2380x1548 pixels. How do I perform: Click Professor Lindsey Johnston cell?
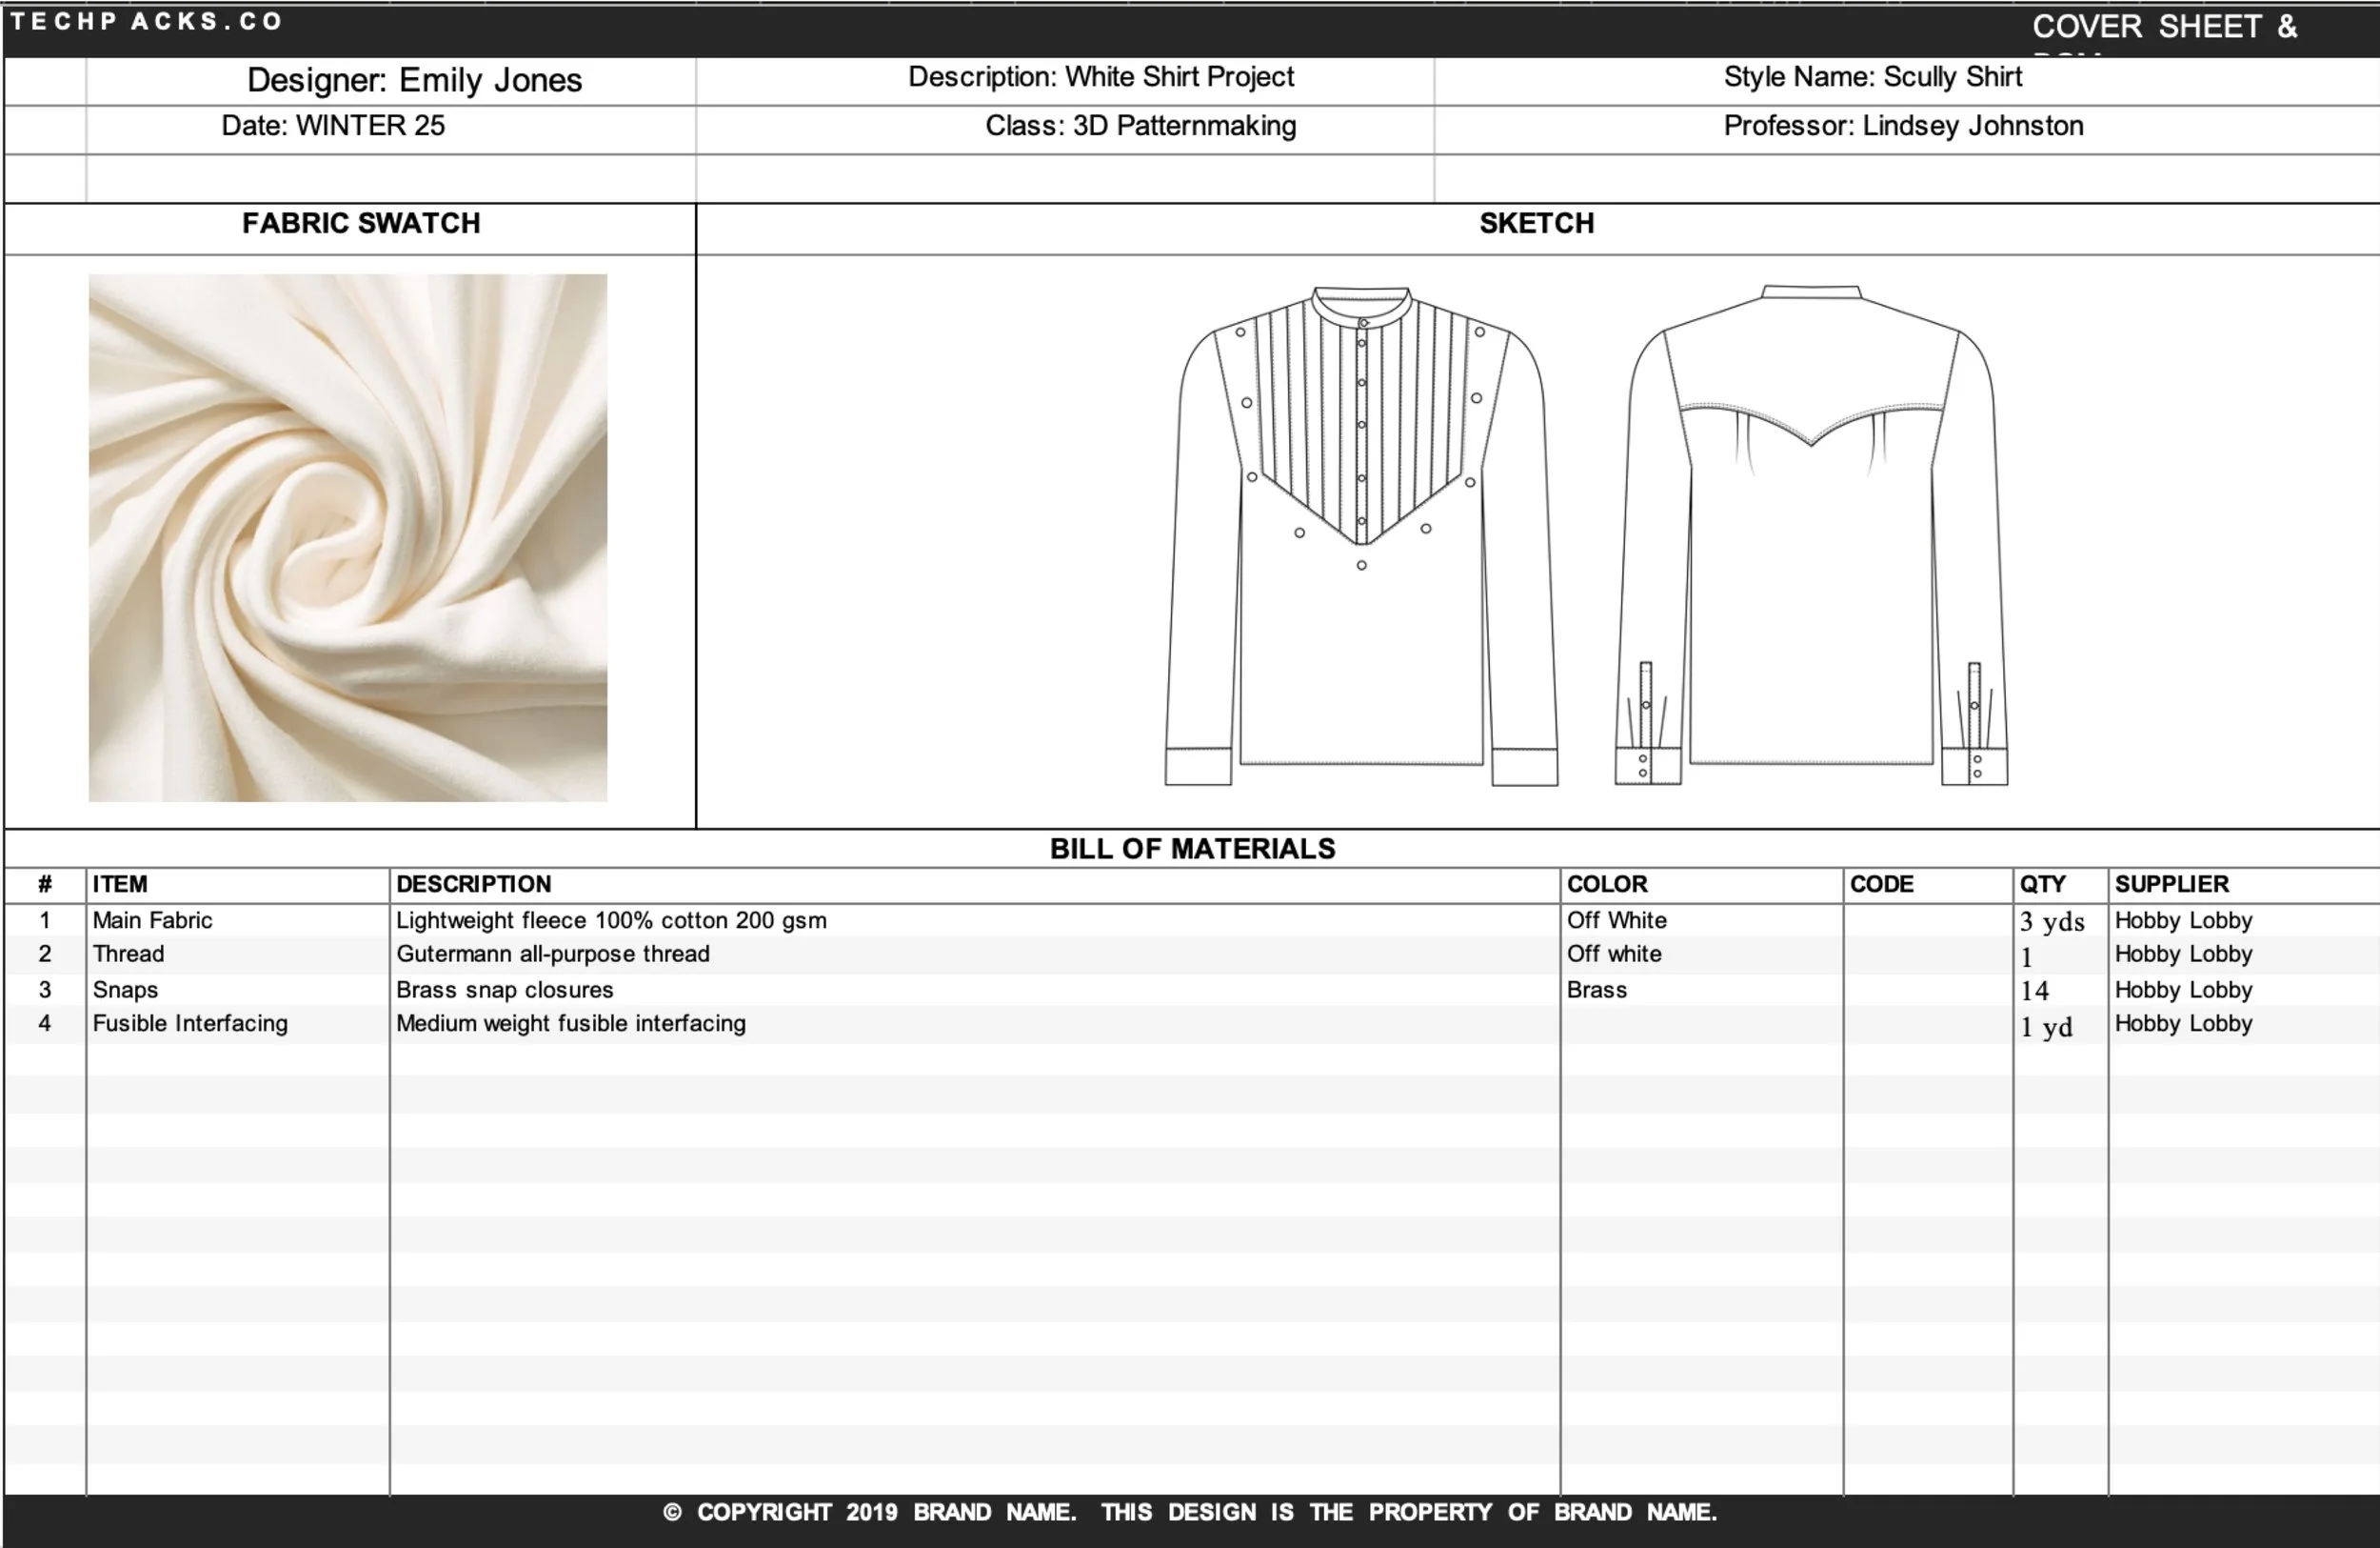click(1904, 126)
